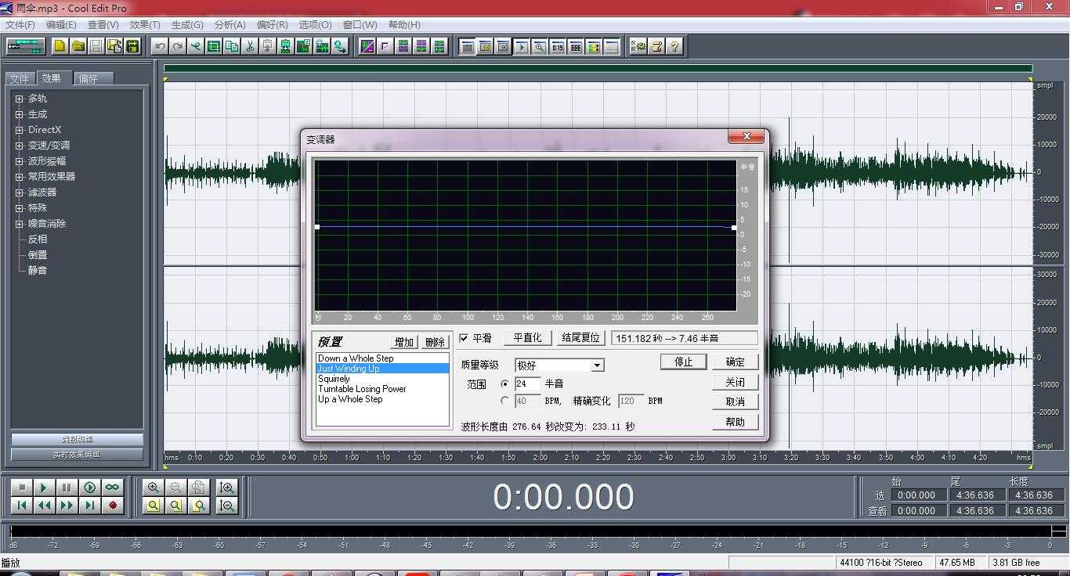The width and height of the screenshot is (1070, 576).
Task: Open a file with the yellow folder icon
Action: tap(78, 46)
